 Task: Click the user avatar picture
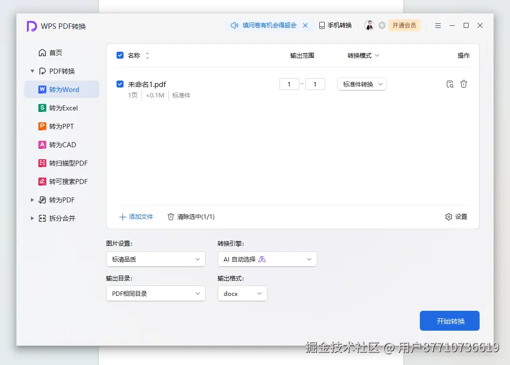(369, 25)
